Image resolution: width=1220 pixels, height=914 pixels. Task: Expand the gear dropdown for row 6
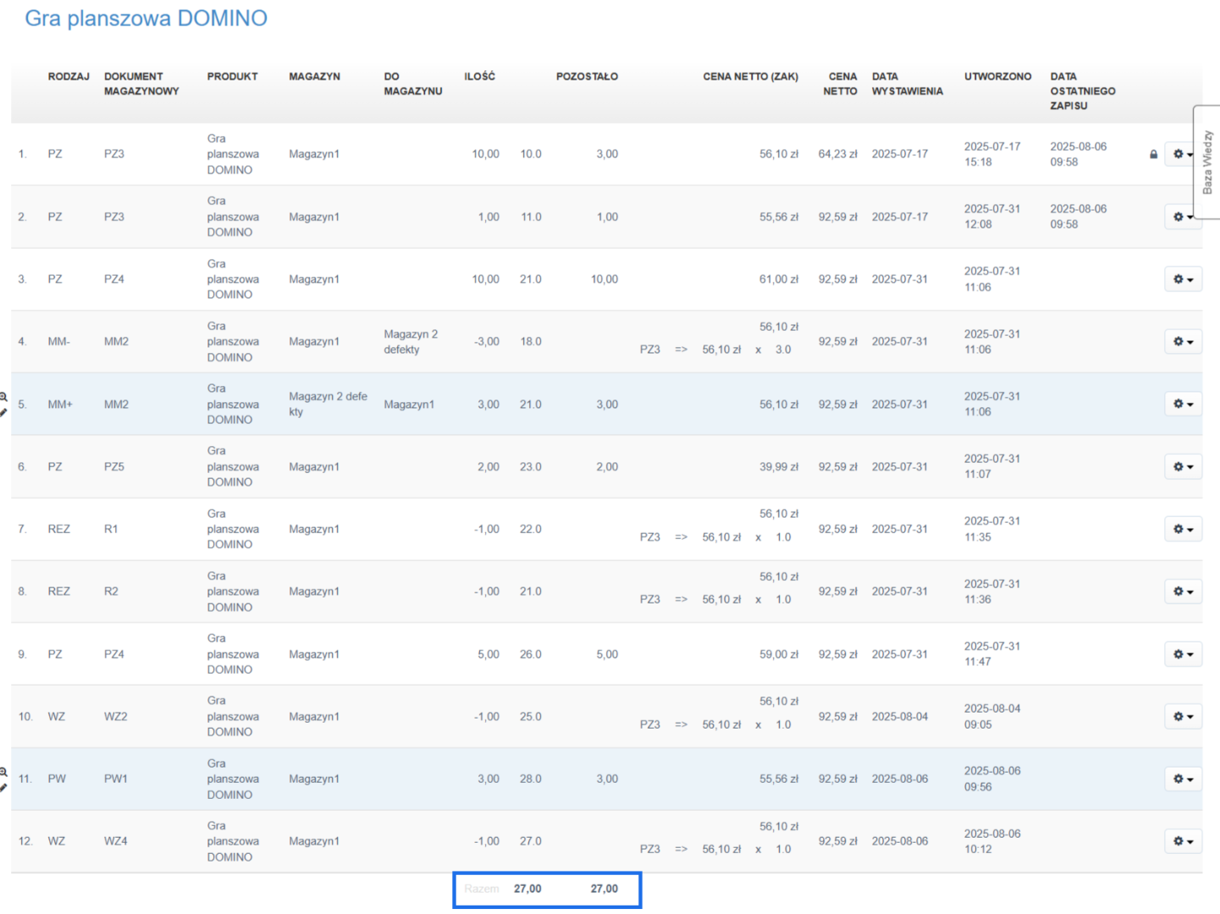point(1183,466)
